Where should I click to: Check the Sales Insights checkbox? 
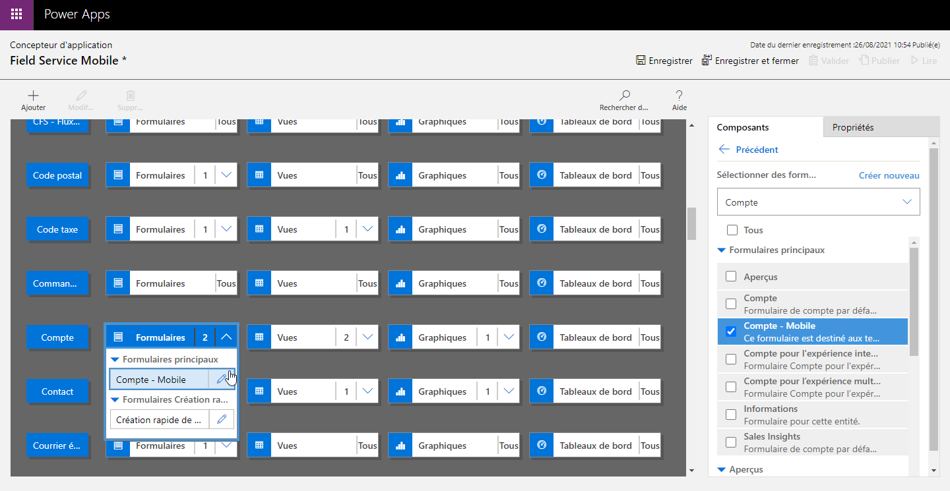(x=731, y=442)
